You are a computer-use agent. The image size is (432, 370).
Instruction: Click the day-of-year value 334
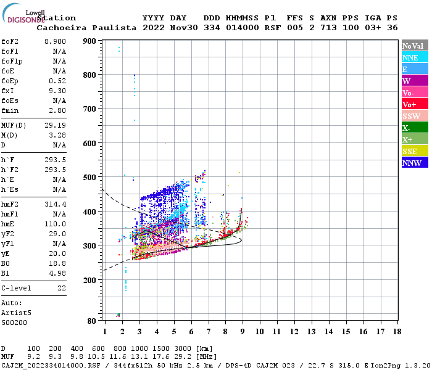[x=212, y=28]
